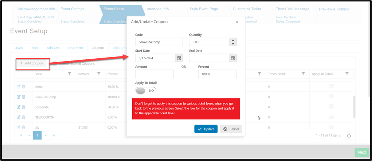Check Apply To Total for dinner row
372x161 pixels.
332,86
